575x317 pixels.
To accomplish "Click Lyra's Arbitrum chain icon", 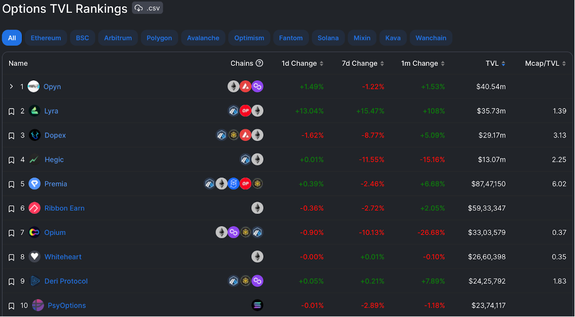I will (234, 111).
